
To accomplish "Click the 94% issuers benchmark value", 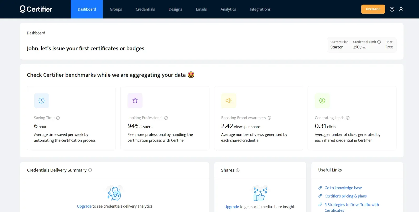I will [140, 126].
